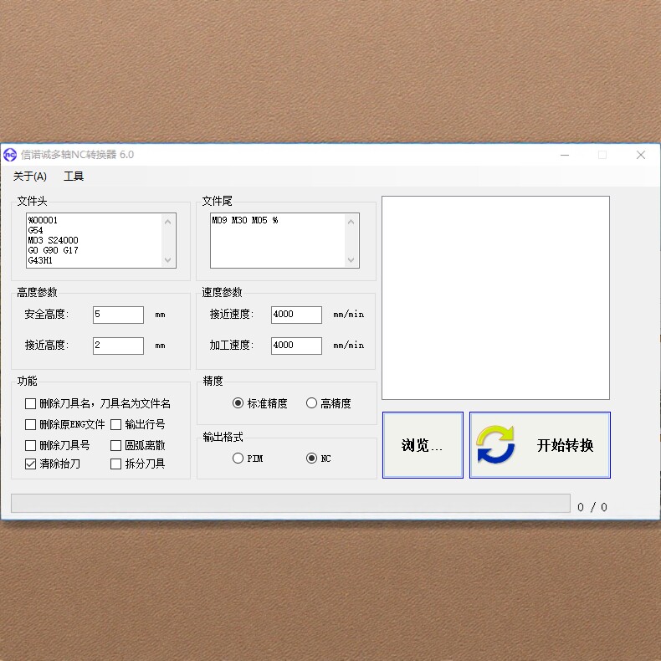Image resolution: width=661 pixels, height=661 pixels.
Task: Open the 关于(A) menu
Action: (x=29, y=177)
